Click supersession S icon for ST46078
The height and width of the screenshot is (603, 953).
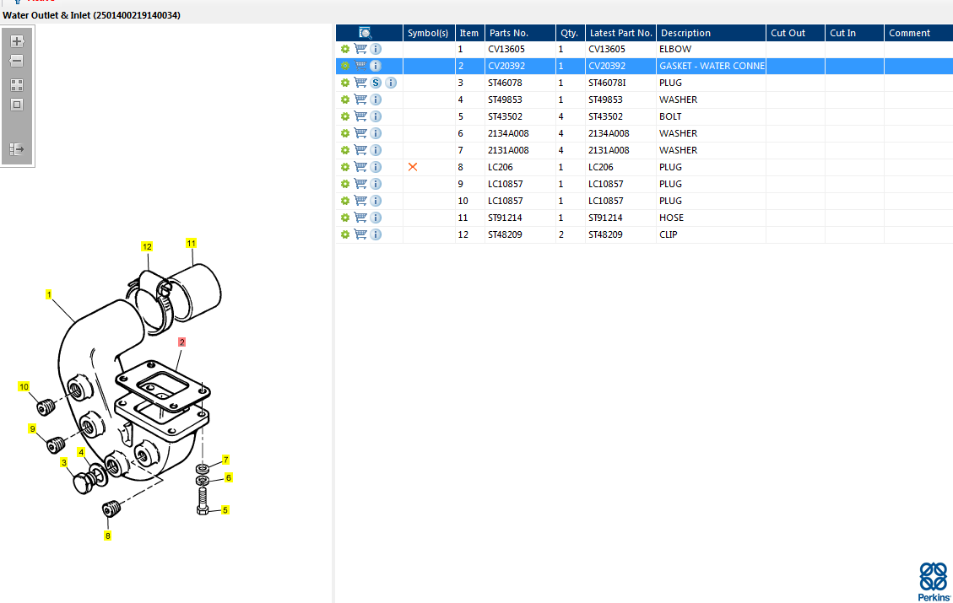(x=376, y=83)
